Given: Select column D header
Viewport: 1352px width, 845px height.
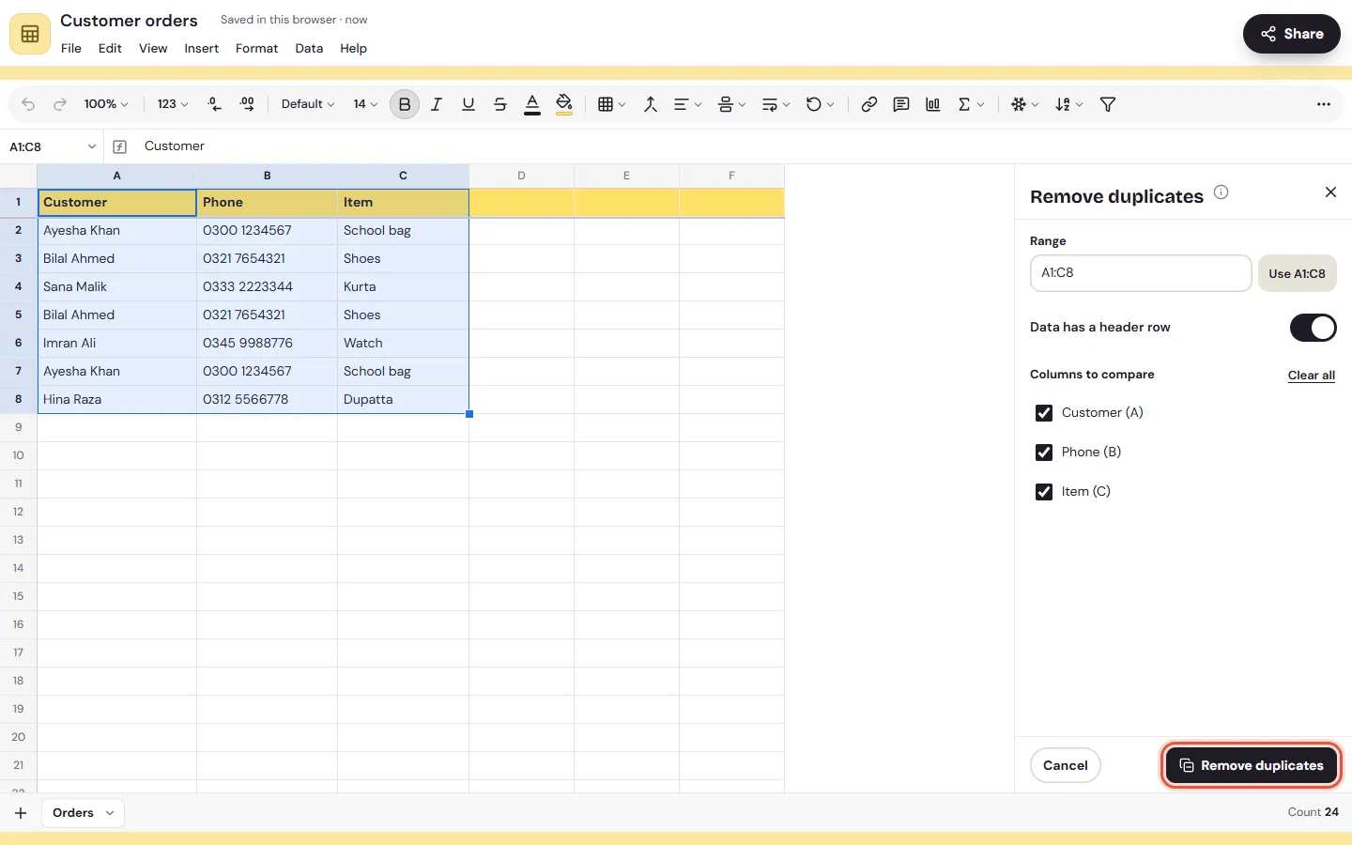Looking at the screenshot, I should 521,176.
